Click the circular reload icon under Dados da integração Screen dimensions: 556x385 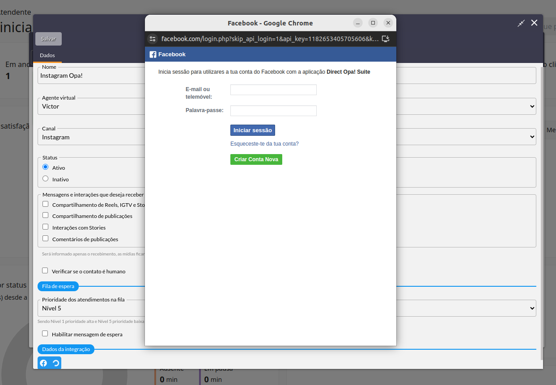55,363
